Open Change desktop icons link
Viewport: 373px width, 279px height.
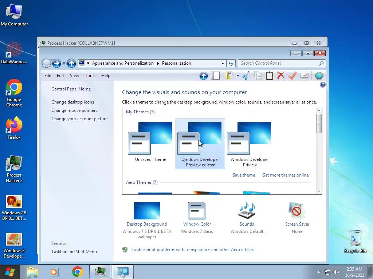[x=72, y=102]
